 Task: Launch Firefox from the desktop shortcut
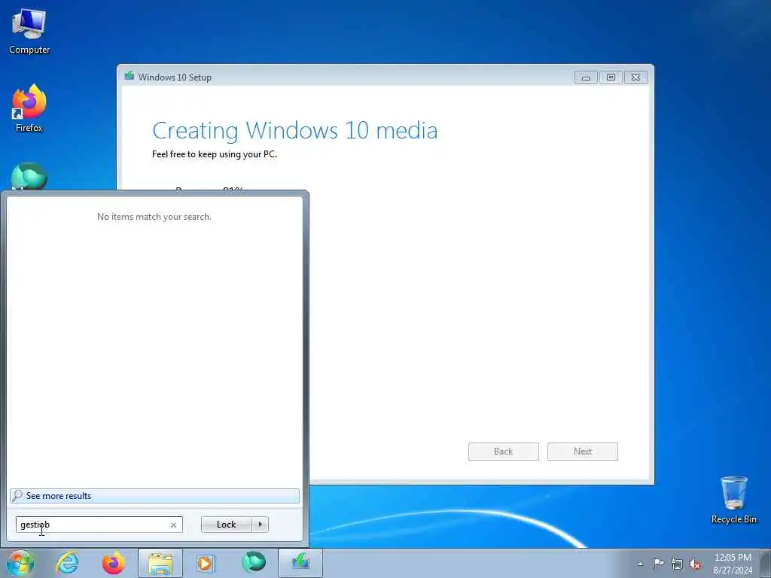click(29, 108)
